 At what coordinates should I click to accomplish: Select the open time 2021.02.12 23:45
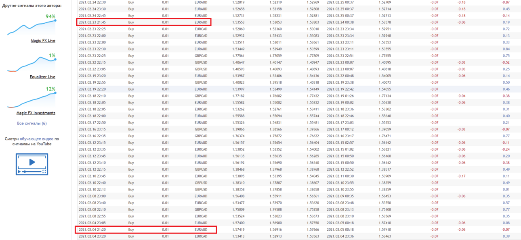pyautogui.click(x=92, y=156)
